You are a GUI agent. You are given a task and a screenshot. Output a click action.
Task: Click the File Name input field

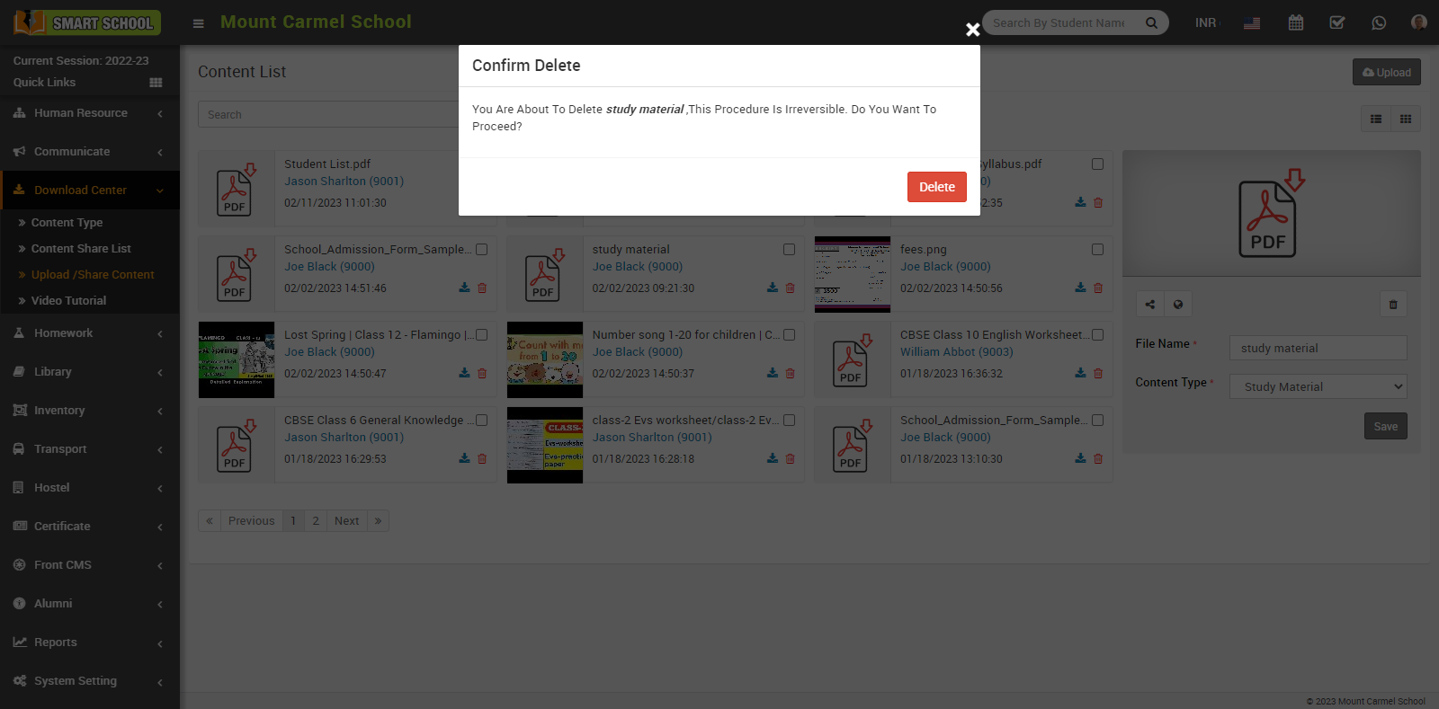tap(1318, 348)
